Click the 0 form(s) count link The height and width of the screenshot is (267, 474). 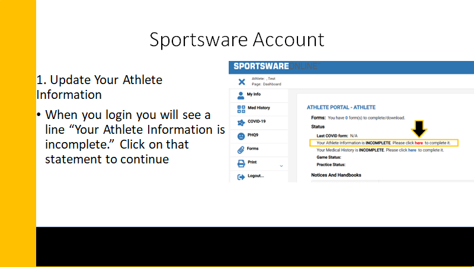(347, 118)
